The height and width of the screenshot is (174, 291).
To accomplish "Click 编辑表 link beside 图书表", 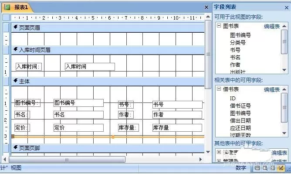I will pos(272,26).
